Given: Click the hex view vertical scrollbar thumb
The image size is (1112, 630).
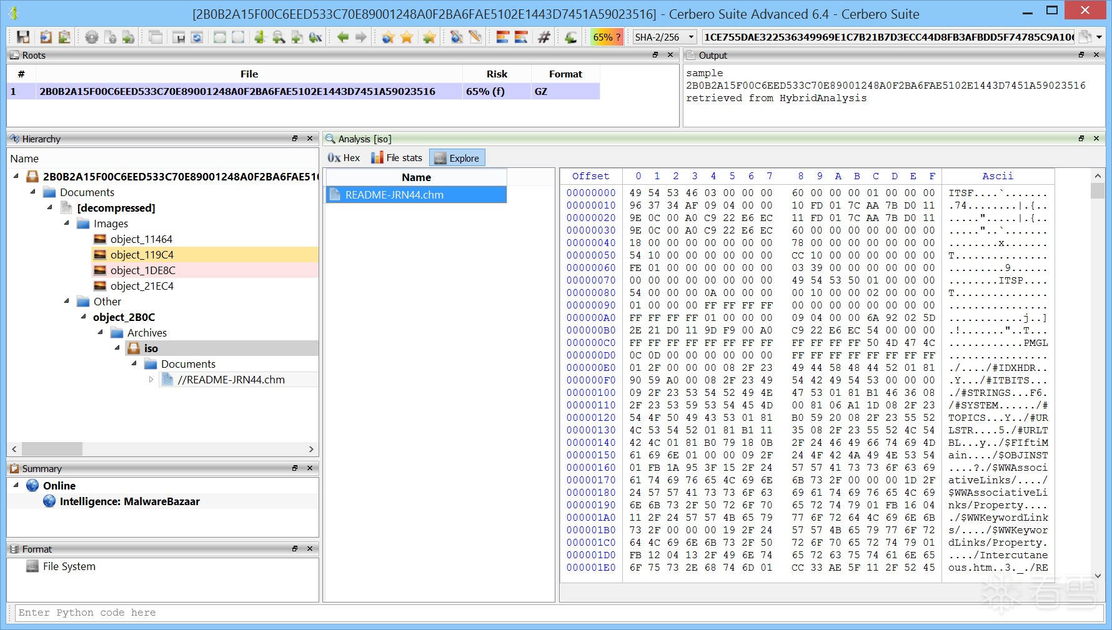Looking at the screenshot, I should click(x=1098, y=190).
